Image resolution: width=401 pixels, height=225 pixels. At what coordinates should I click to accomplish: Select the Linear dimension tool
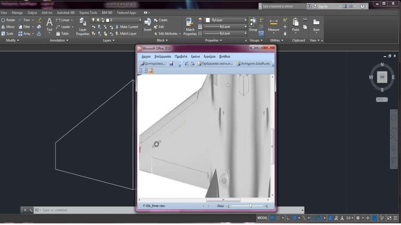pos(63,20)
